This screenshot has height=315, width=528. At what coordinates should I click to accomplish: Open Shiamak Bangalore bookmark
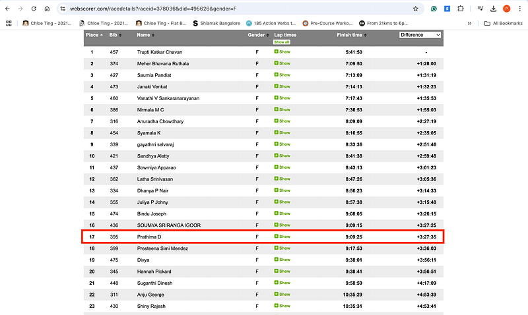point(216,23)
